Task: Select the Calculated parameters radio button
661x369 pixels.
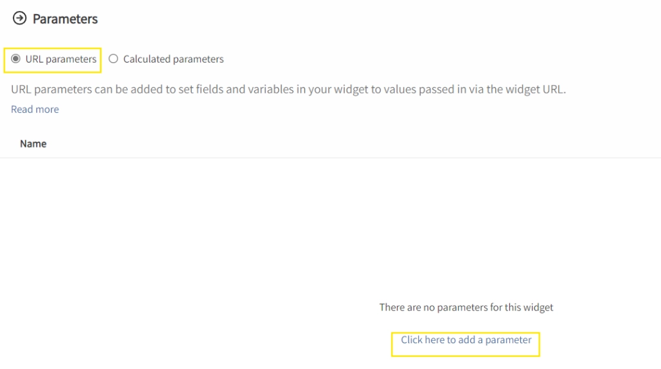Action: tap(114, 59)
